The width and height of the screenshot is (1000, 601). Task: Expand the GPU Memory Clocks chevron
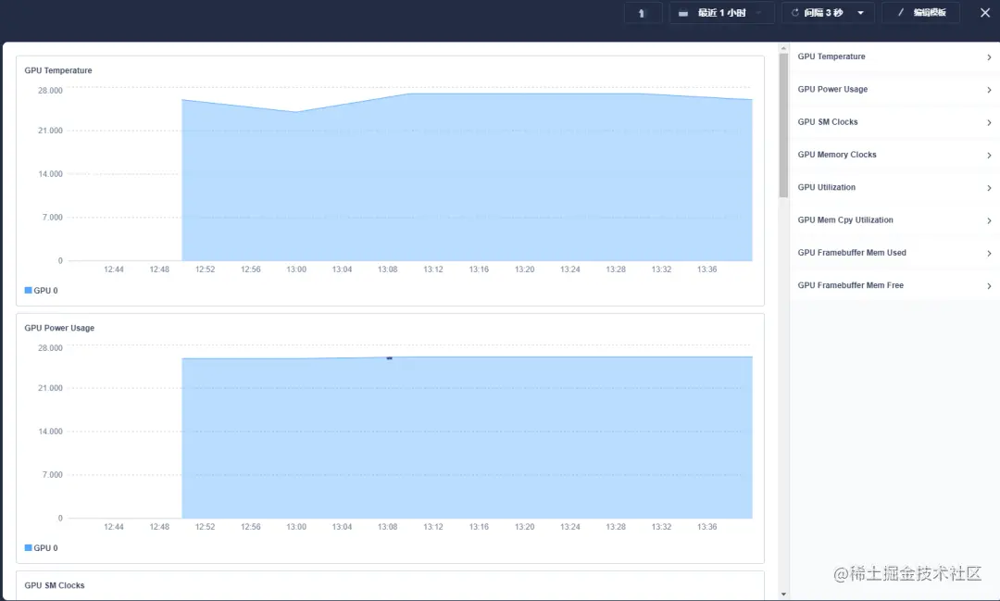click(989, 155)
